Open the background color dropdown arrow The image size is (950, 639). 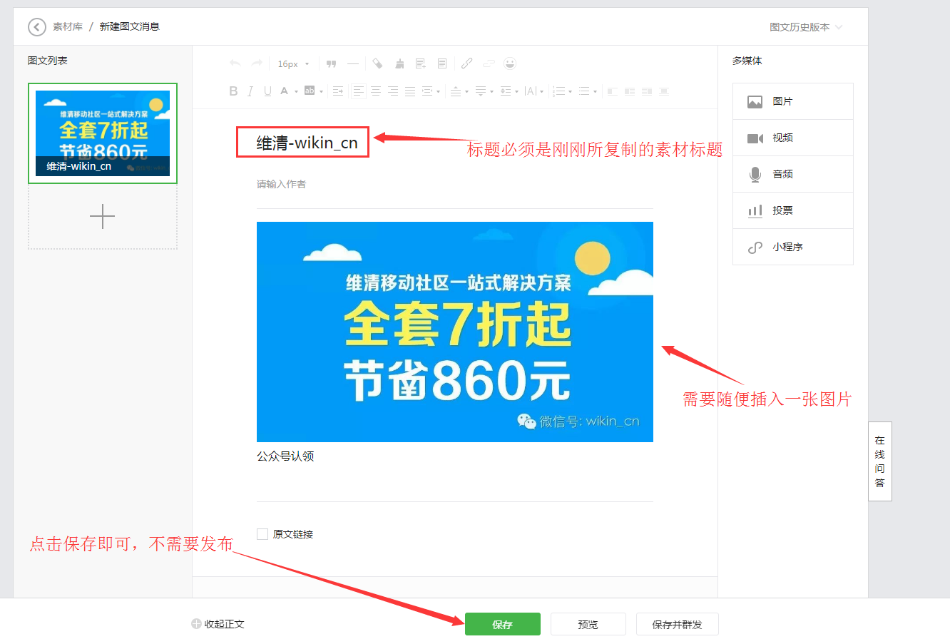pos(322,91)
